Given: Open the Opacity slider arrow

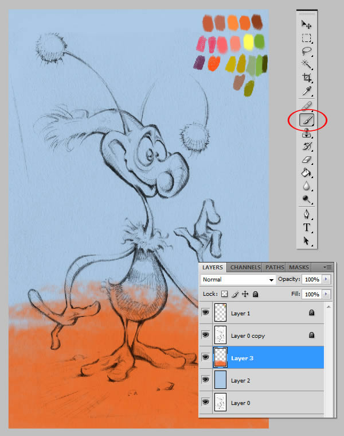Looking at the screenshot, I should pyautogui.click(x=326, y=279).
